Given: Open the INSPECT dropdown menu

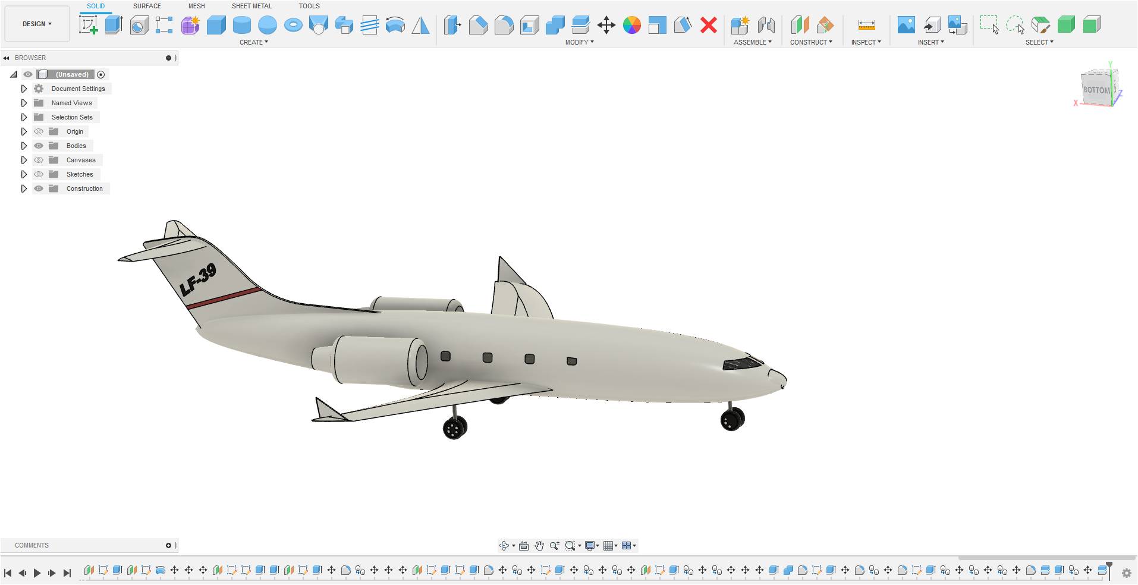Looking at the screenshot, I should pos(866,42).
